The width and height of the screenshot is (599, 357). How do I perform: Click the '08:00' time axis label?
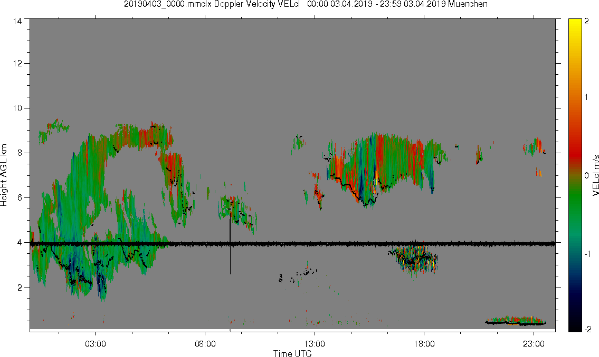pos(205,344)
